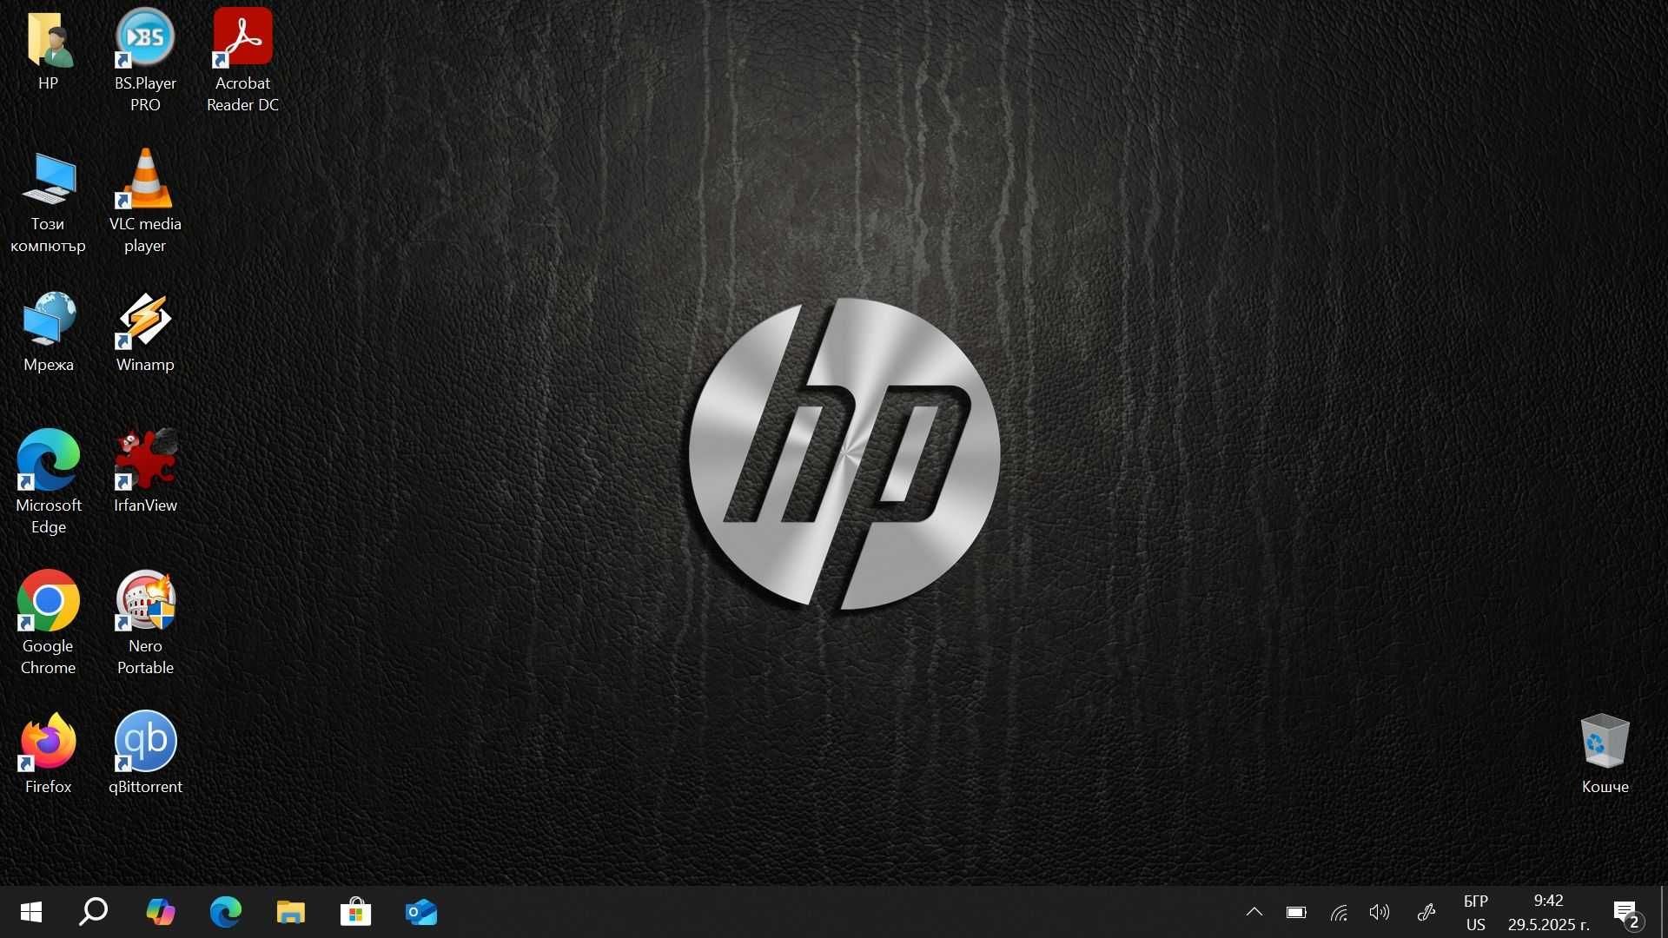Open taskbar Search
The height and width of the screenshot is (938, 1668).
tap(94, 912)
